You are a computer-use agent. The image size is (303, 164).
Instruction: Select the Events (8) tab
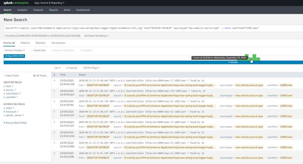point(9,43)
